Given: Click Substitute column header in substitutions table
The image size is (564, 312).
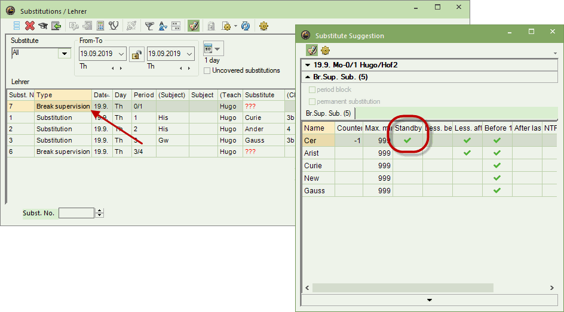Looking at the screenshot, I should (263, 95).
